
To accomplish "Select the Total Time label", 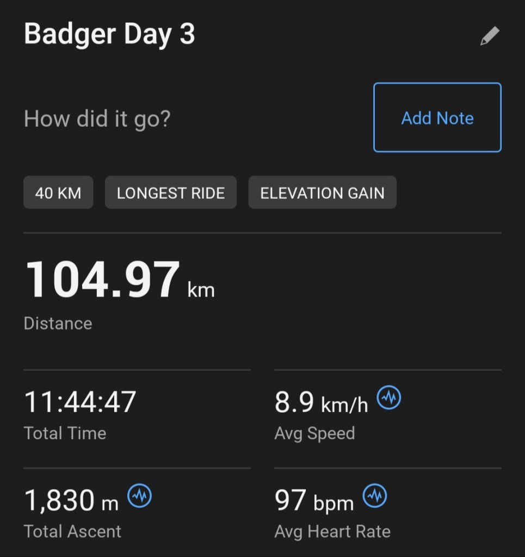I will [x=65, y=433].
